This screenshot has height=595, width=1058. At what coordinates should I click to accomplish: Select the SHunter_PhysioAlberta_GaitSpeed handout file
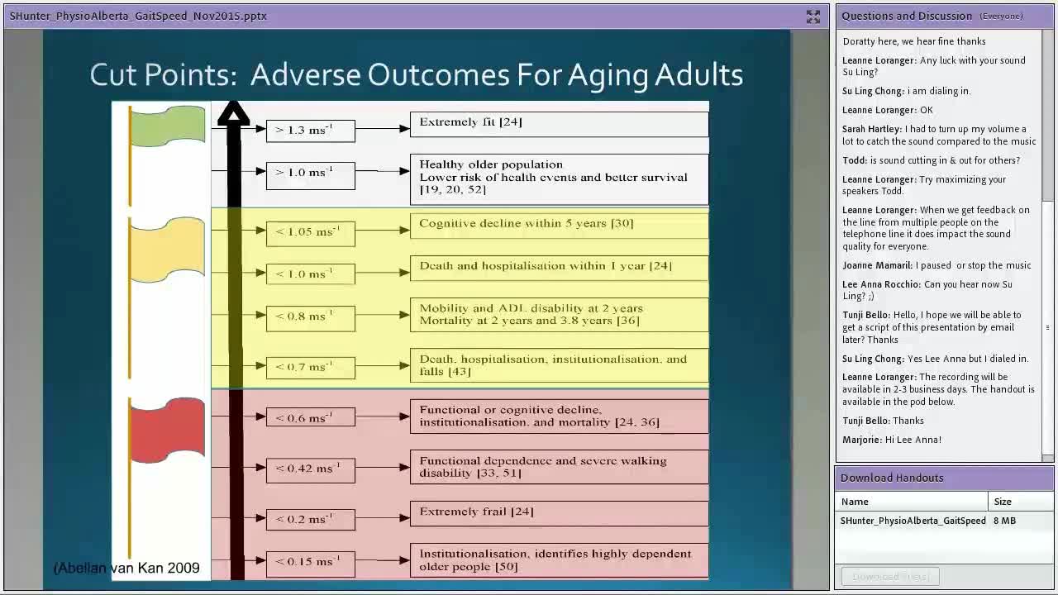913,521
